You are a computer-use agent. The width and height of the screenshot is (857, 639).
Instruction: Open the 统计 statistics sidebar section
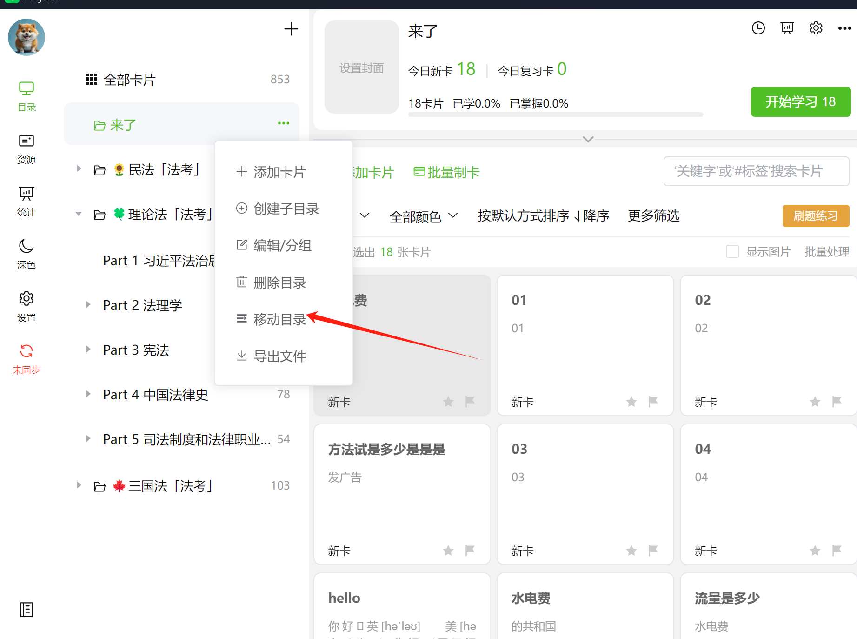(27, 202)
